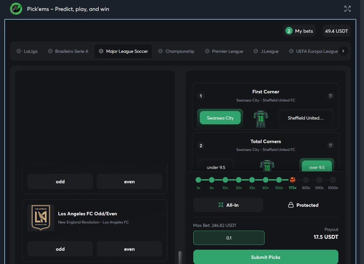The width and height of the screenshot is (364, 264).
Task: Click pick number 2 badge
Action: [201, 145]
